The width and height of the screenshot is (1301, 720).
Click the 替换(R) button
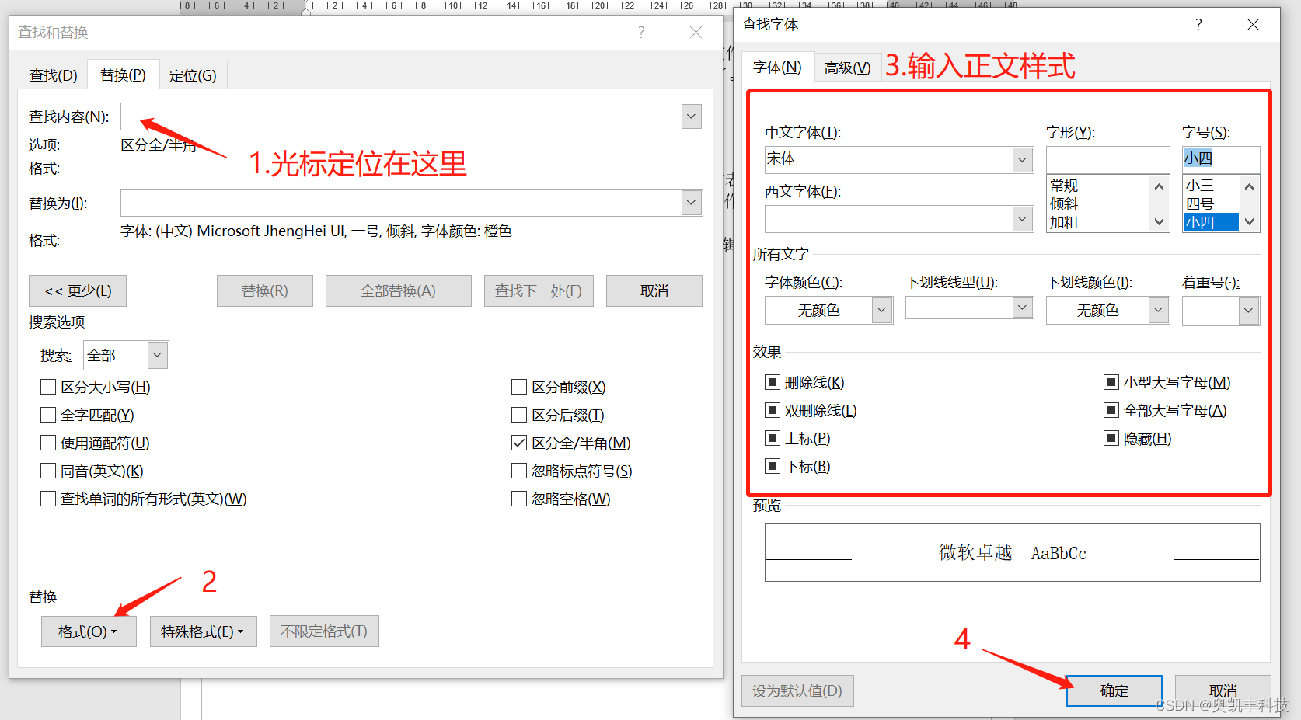[265, 290]
